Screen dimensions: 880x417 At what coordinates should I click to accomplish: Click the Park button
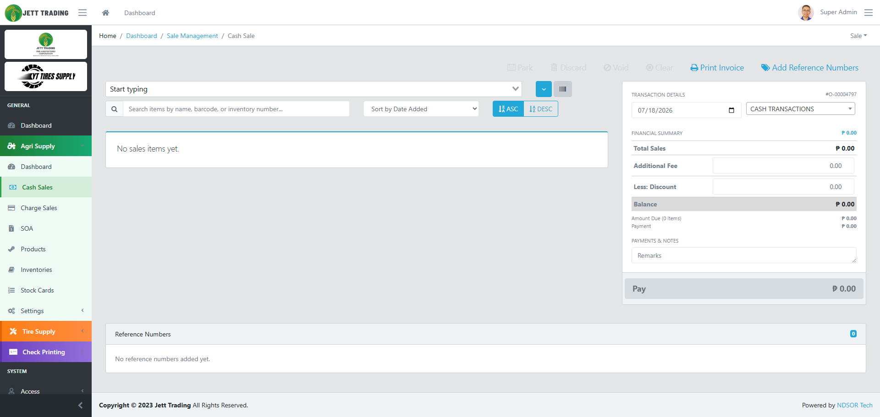[x=520, y=68]
